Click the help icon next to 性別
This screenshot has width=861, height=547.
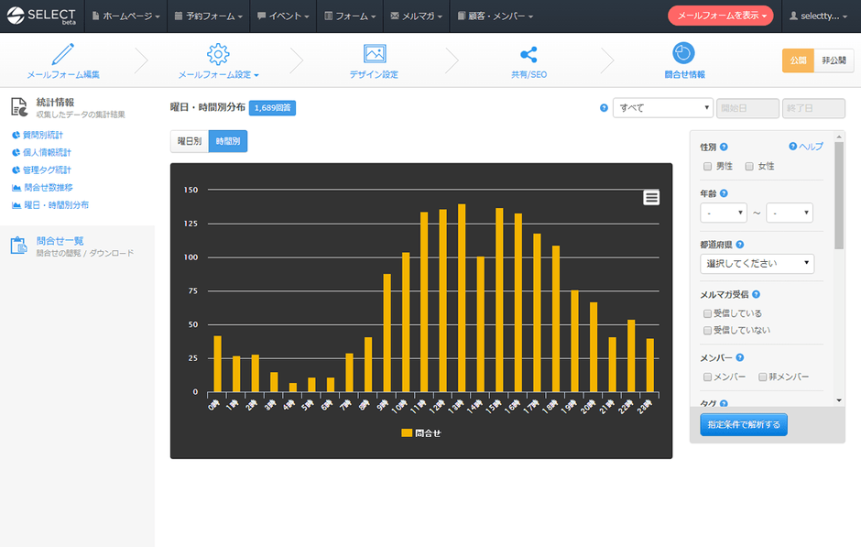[725, 147]
